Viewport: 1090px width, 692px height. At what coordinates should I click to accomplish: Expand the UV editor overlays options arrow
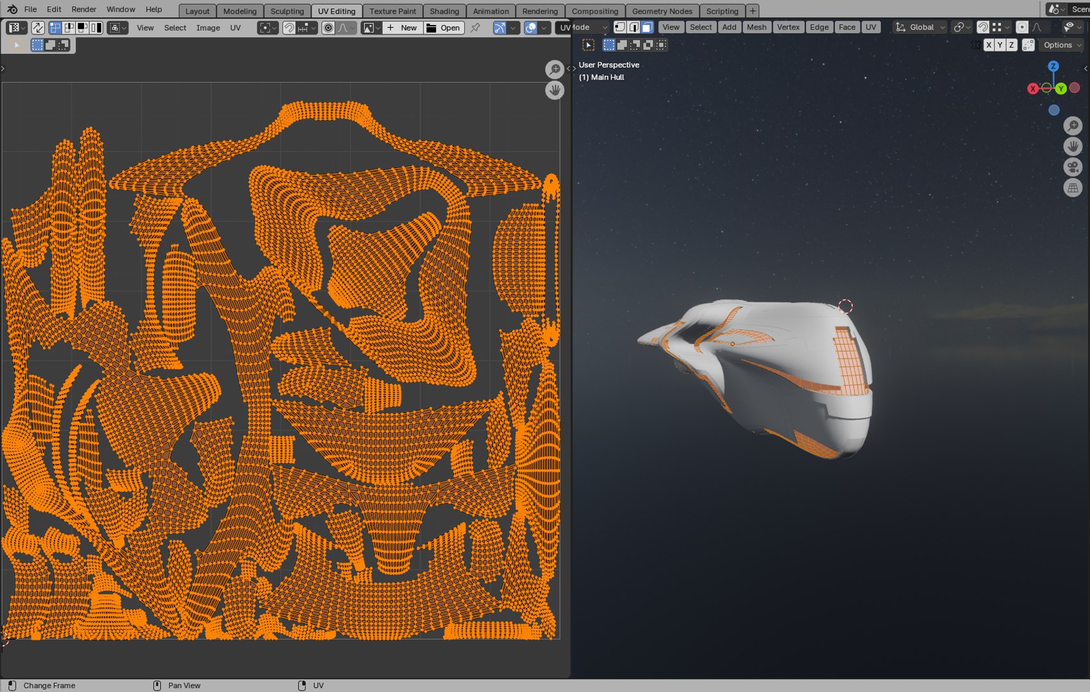544,28
